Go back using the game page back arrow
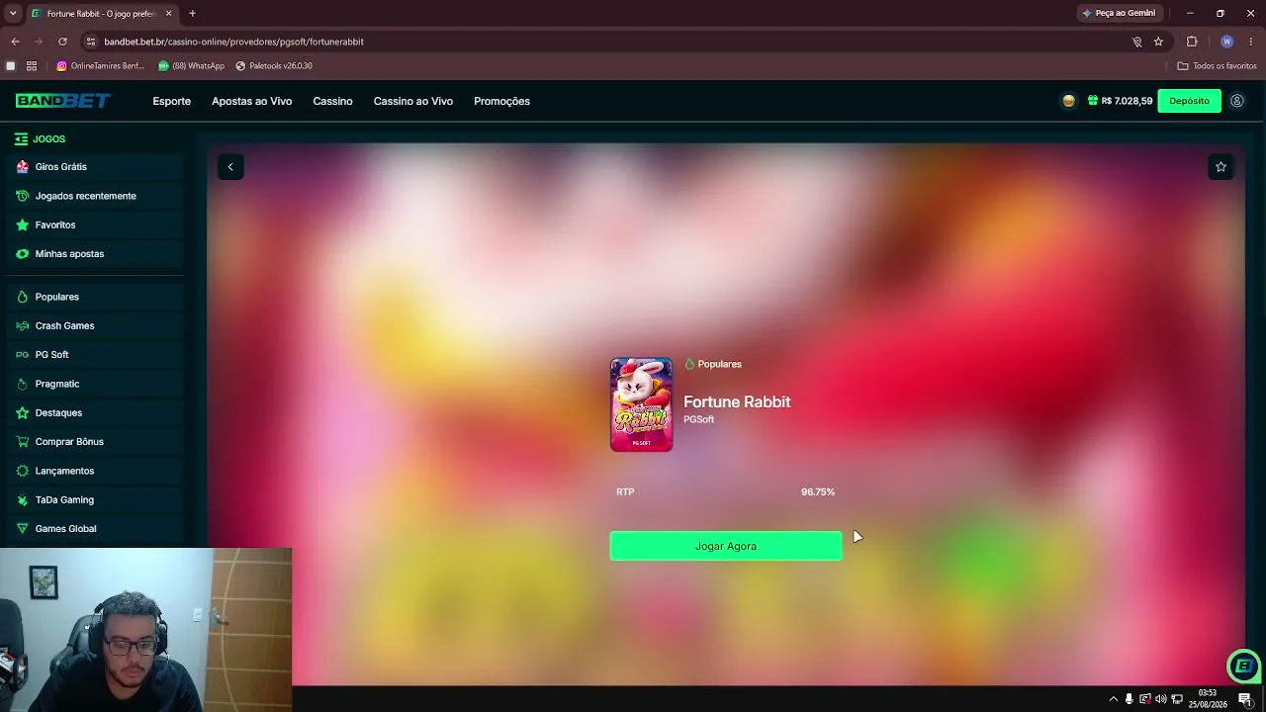Screen dimensions: 1266x712 tap(230, 167)
